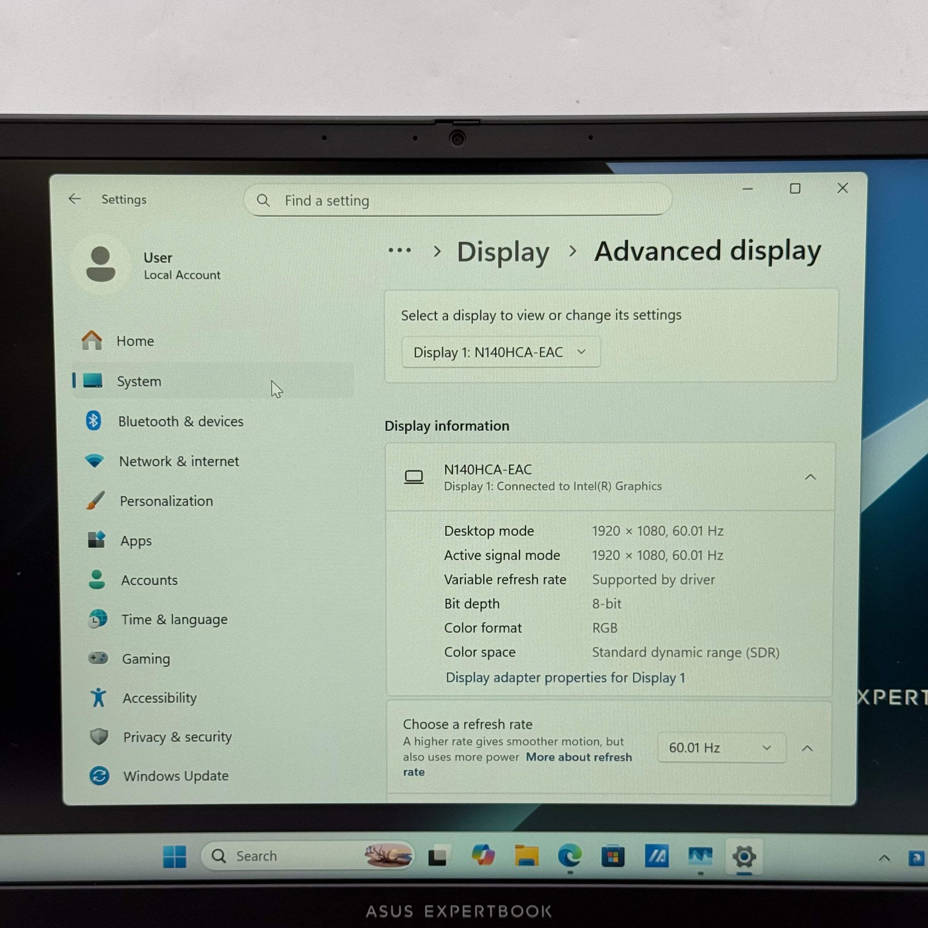Click the Active signal mode resolution value
This screenshot has width=928, height=928.
(658, 555)
